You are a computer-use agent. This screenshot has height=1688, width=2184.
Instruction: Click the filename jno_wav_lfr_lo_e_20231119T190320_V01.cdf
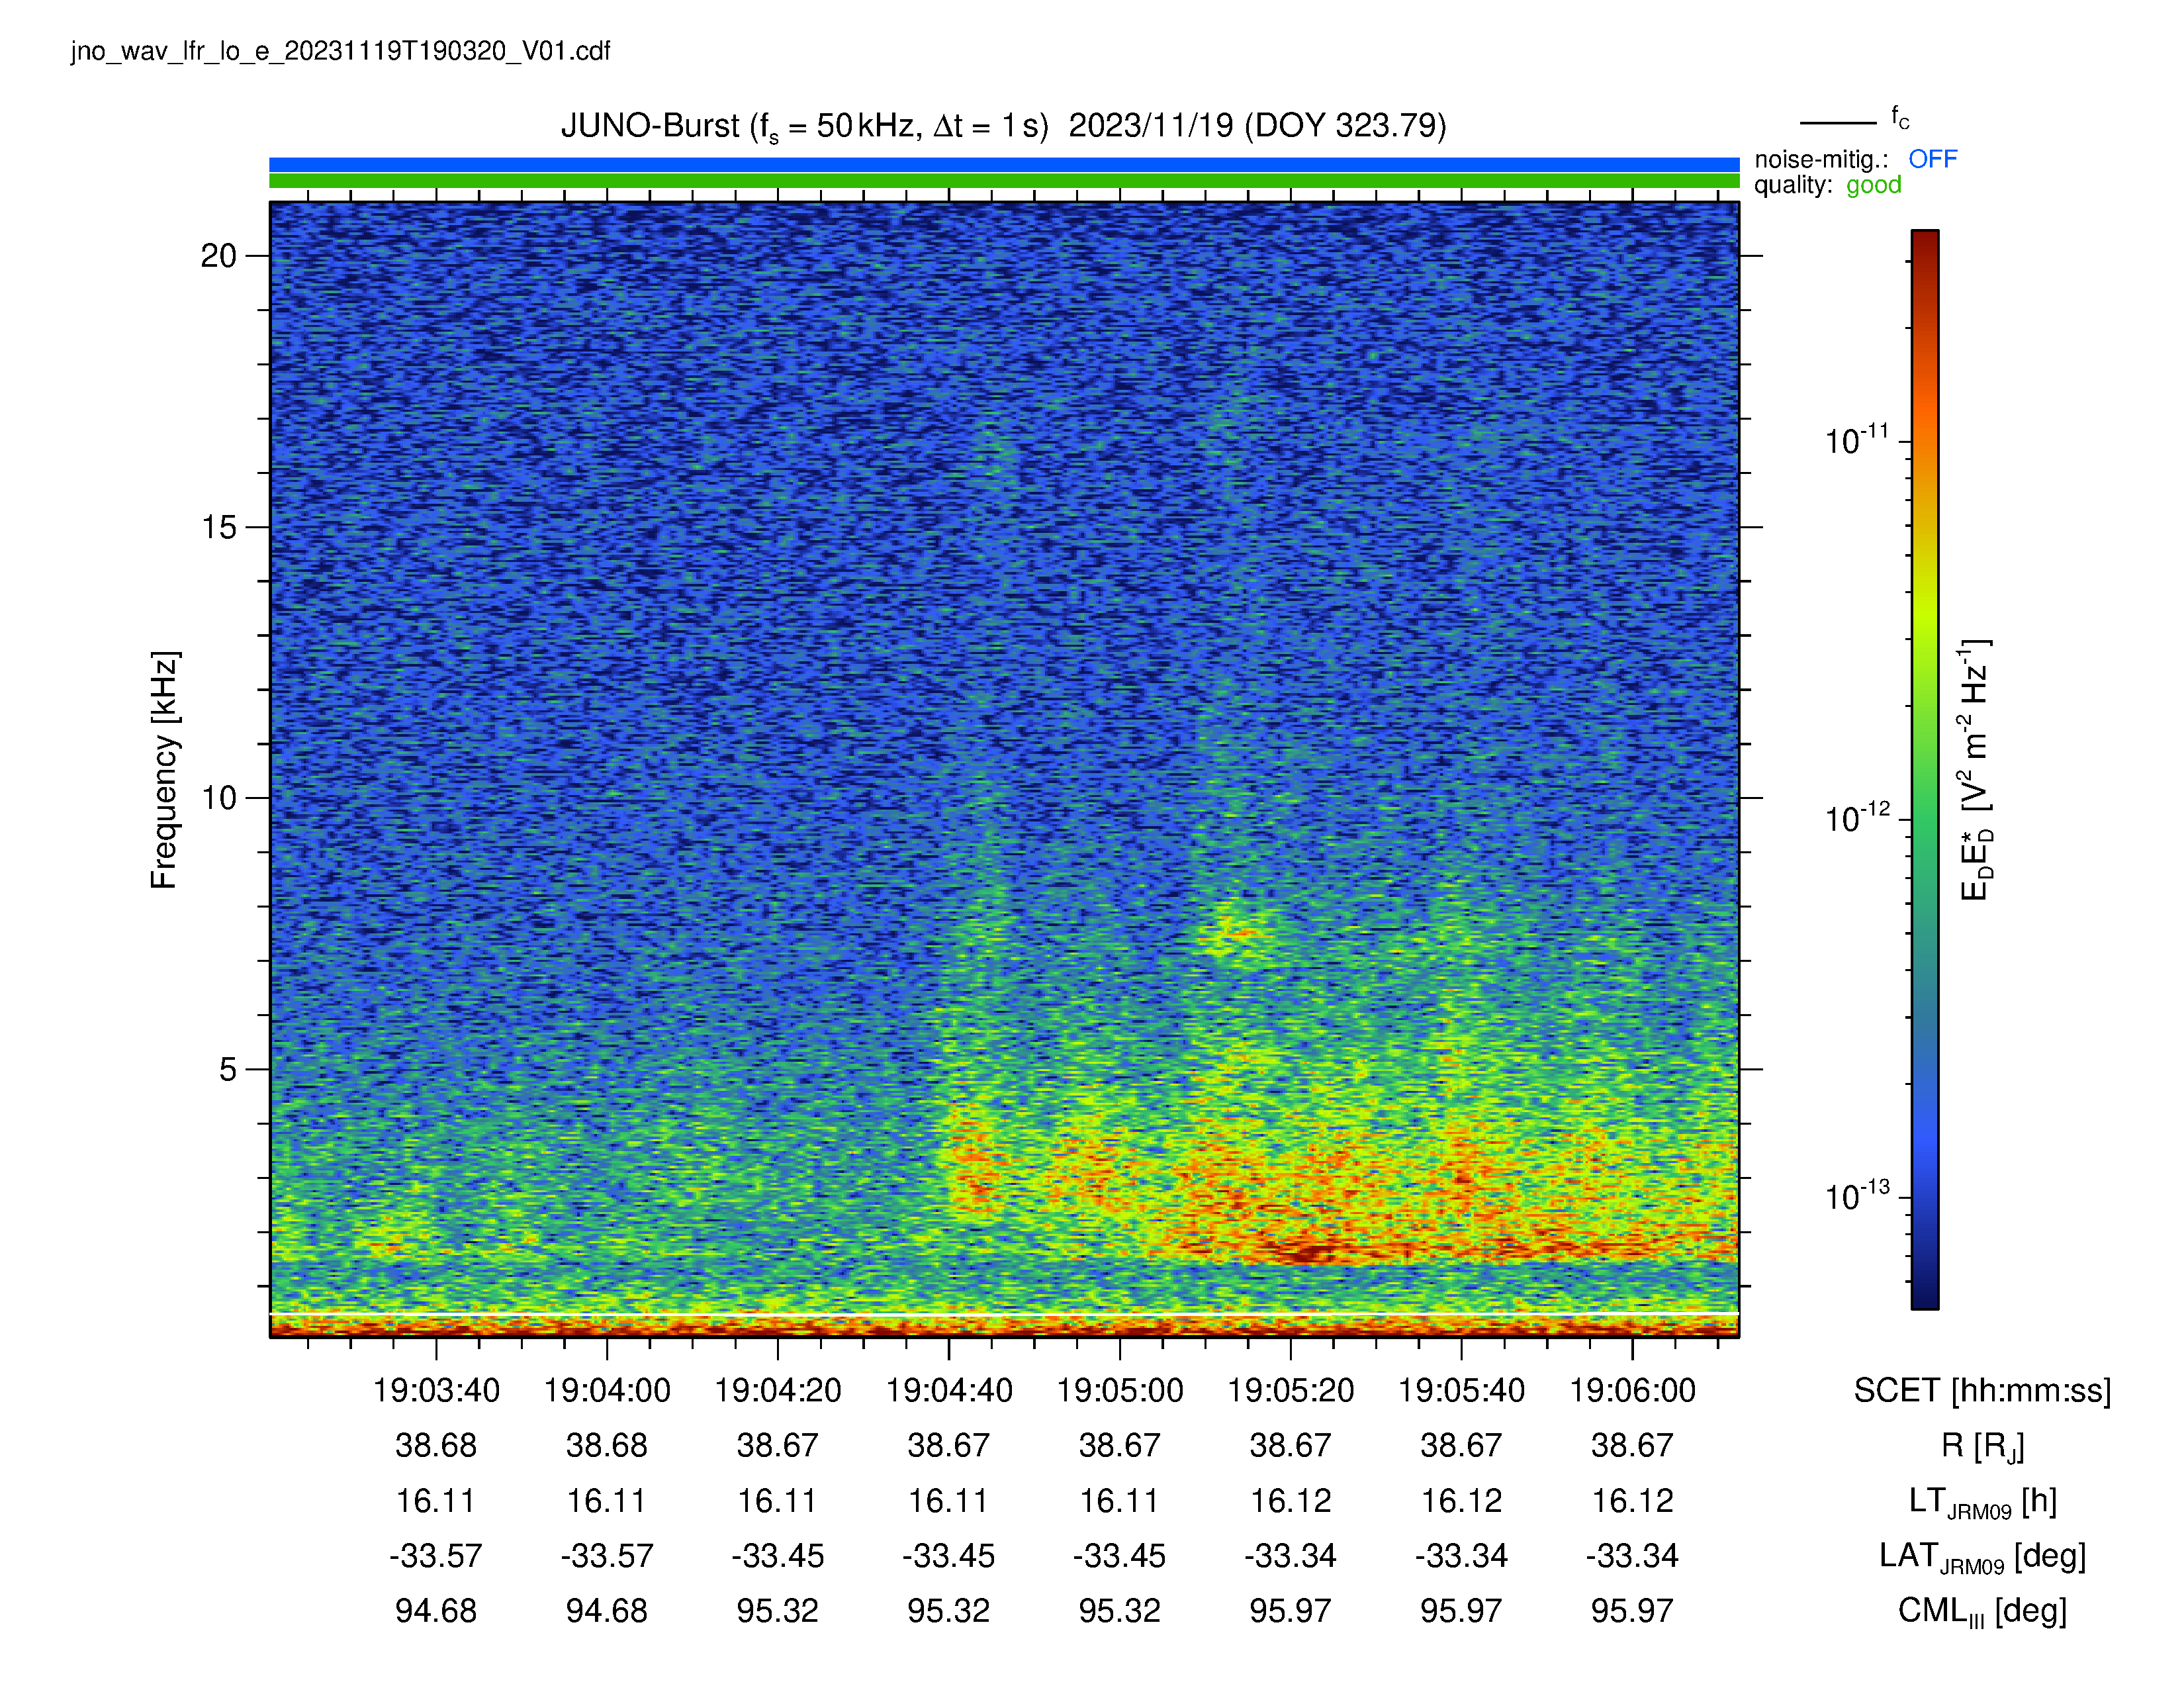pyautogui.click(x=340, y=51)
